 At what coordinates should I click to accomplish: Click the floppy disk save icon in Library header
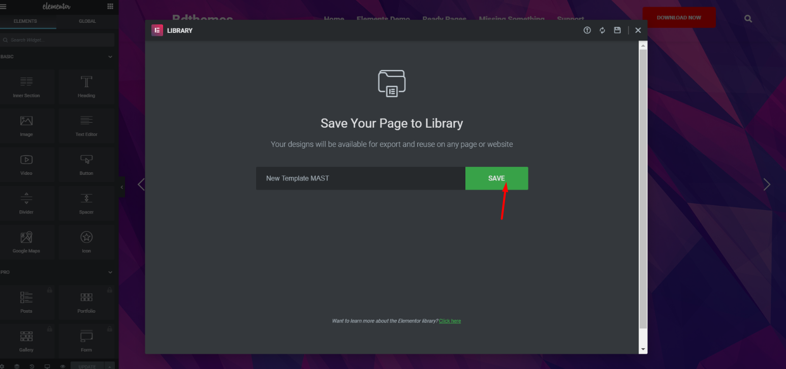coord(617,30)
